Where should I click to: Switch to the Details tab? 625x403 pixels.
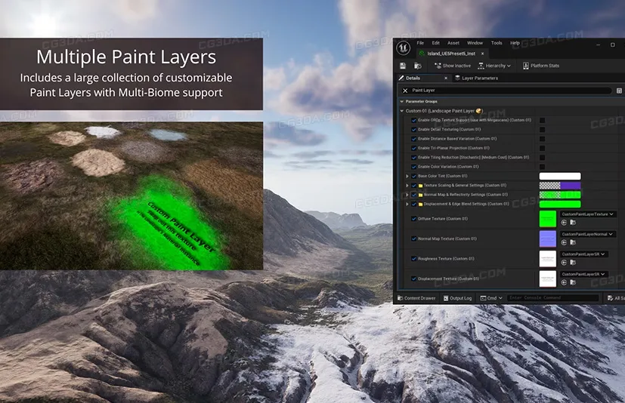click(x=413, y=78)
